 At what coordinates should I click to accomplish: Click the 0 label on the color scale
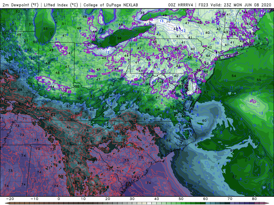coord(59,199)
